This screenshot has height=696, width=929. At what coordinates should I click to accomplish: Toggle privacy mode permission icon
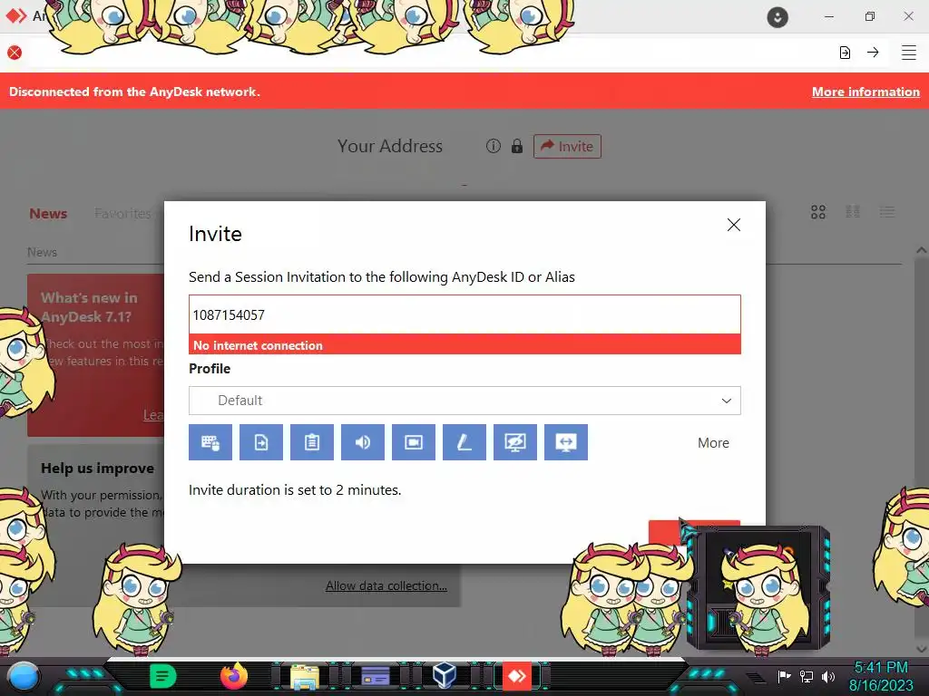(x=515, y=442)
